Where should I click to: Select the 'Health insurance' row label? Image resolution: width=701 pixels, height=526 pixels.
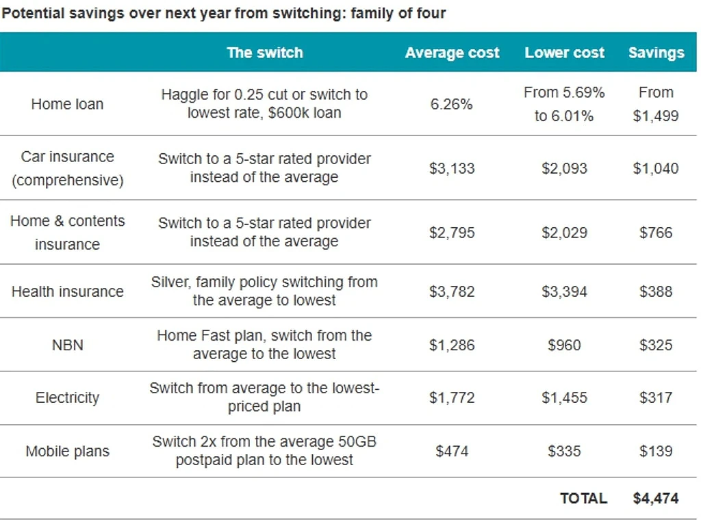pyautogui.click(x=68, y=291)
